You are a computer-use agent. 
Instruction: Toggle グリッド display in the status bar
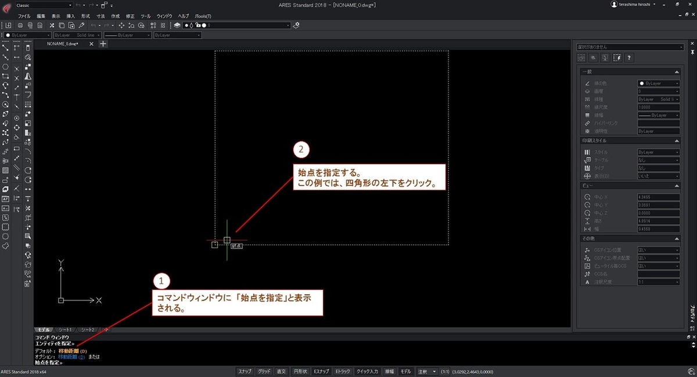click(x=264, y=371)
